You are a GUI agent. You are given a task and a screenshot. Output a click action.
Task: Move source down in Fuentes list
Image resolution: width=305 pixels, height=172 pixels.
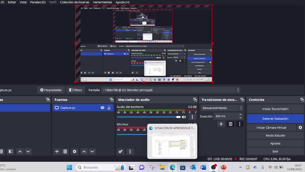tap(92, 152)
